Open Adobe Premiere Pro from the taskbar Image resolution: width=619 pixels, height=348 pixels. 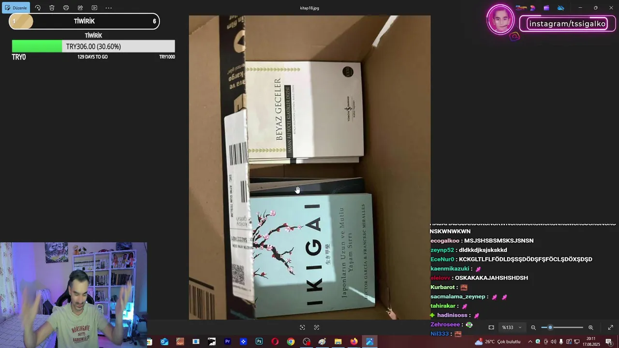(x=227, y=342)
